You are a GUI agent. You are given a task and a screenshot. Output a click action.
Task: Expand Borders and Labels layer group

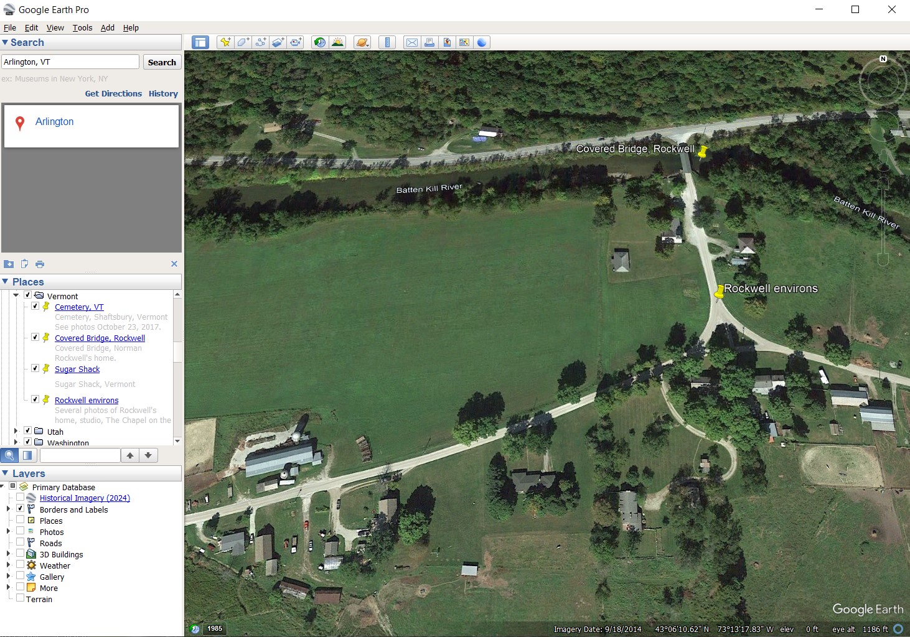click(8, 509)
